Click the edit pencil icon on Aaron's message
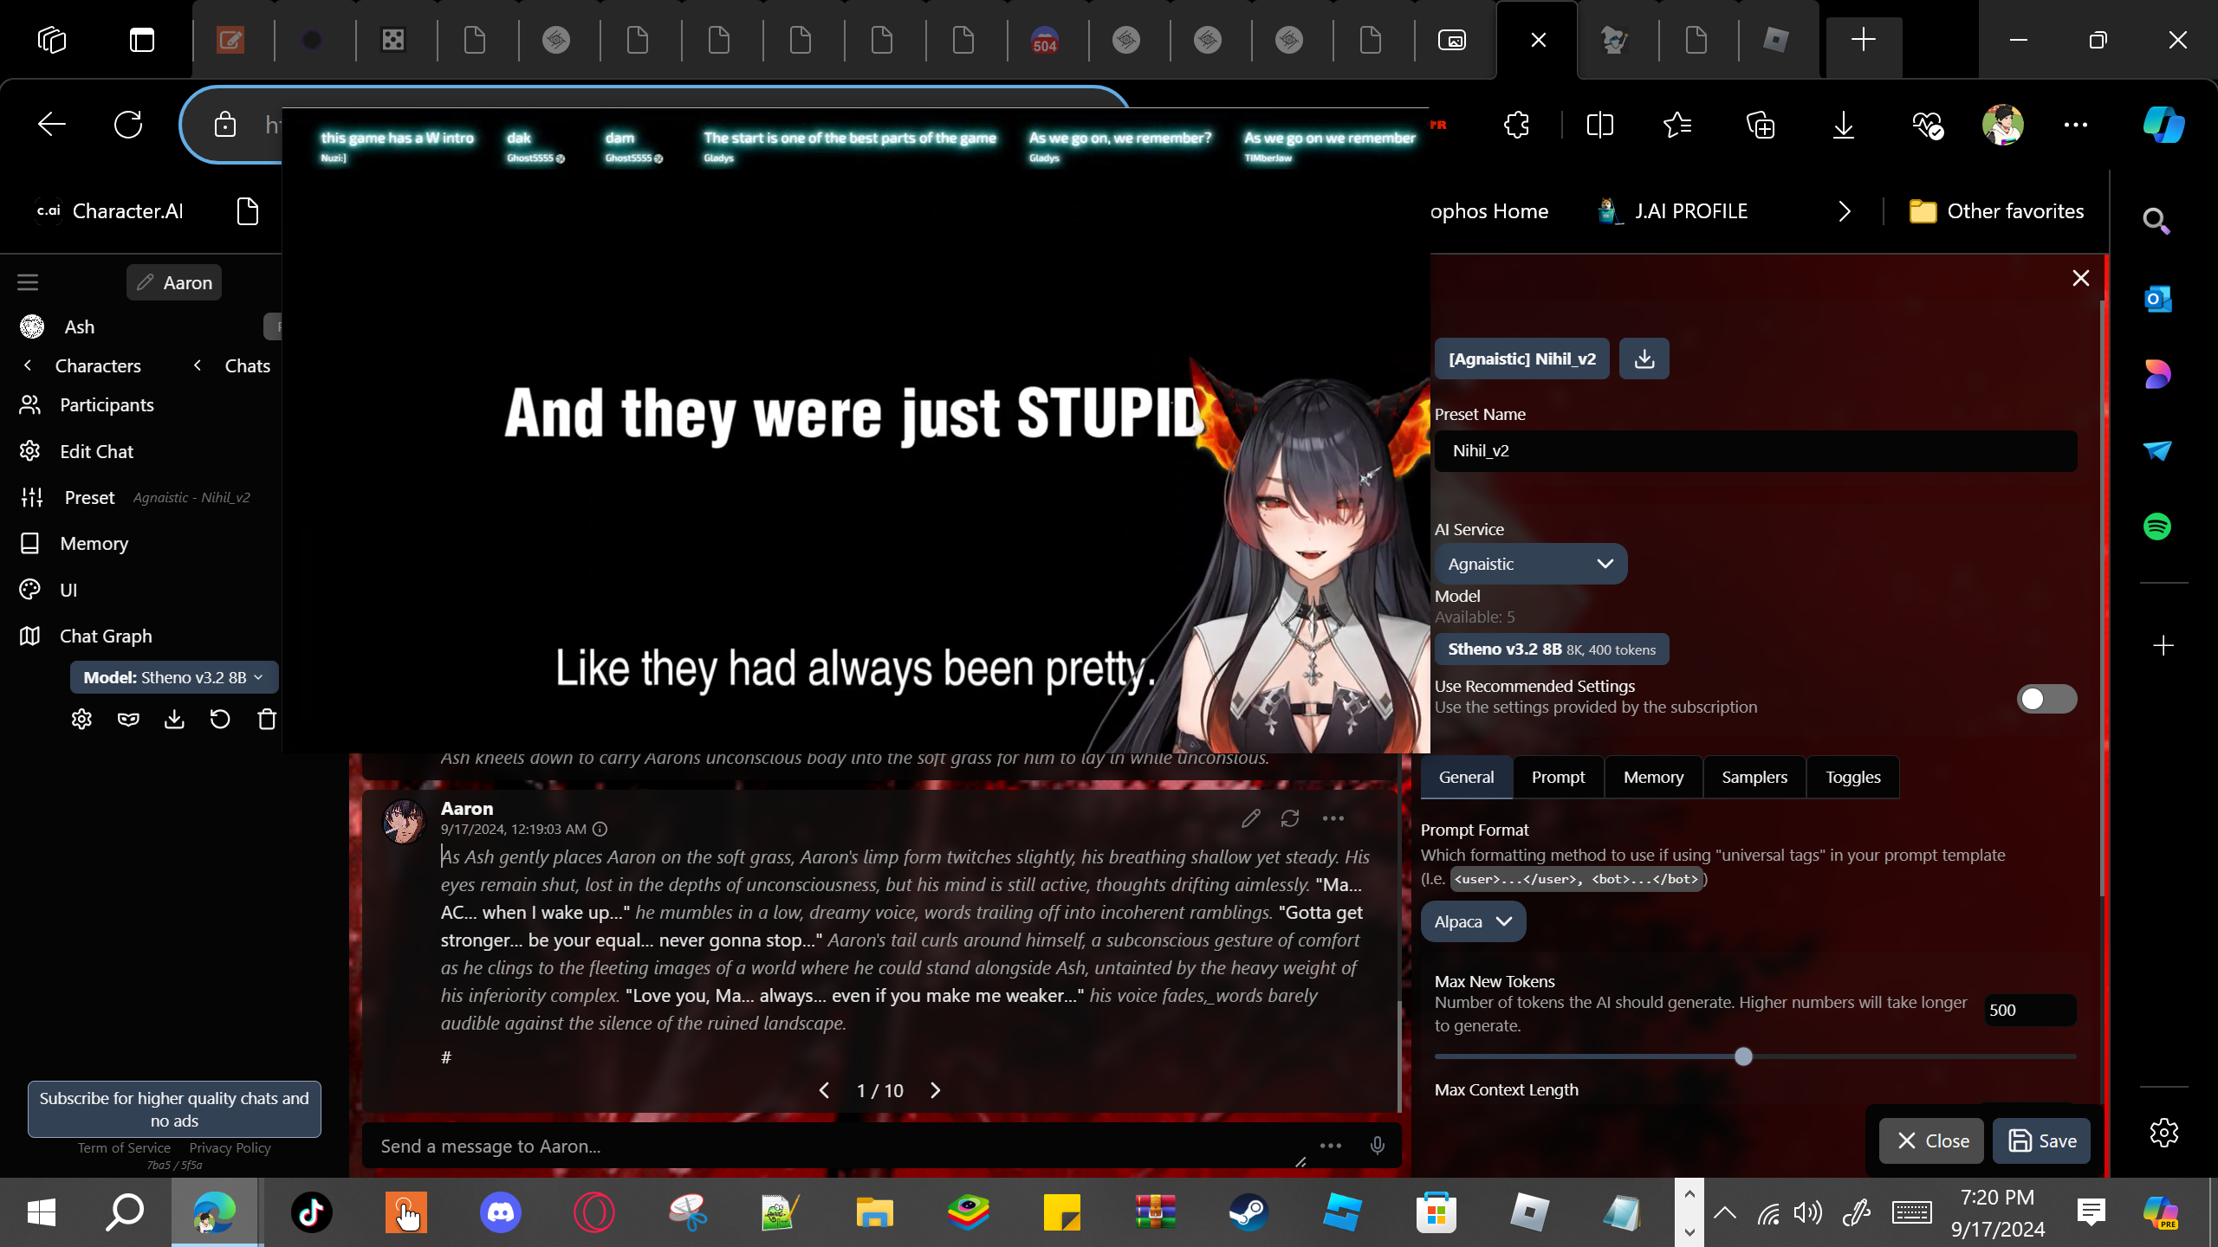Image resolution: width=2218 pixels, height=1247 pixels. click(1250, 818)
